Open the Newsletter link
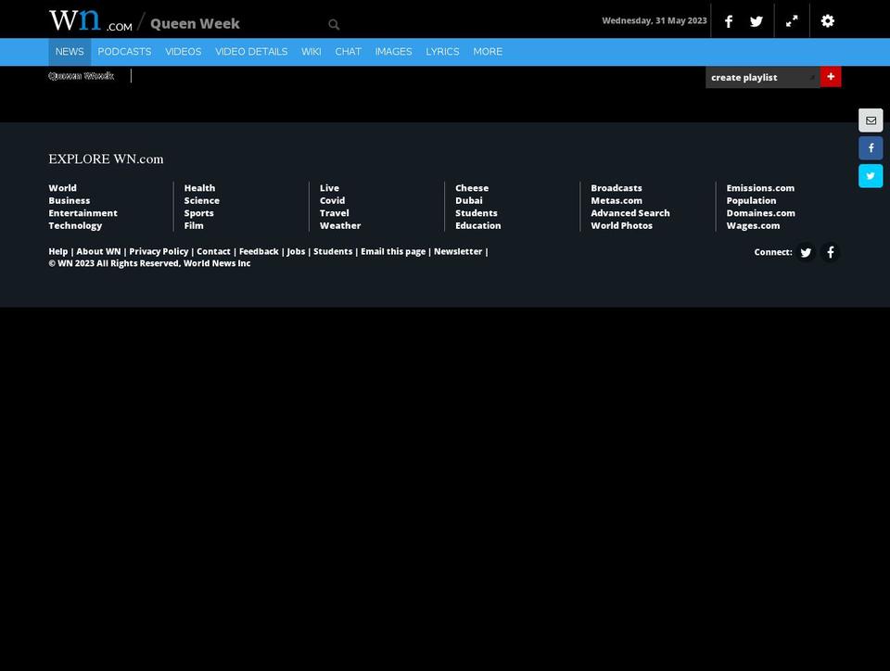The image size is (890, 671). 458,251
